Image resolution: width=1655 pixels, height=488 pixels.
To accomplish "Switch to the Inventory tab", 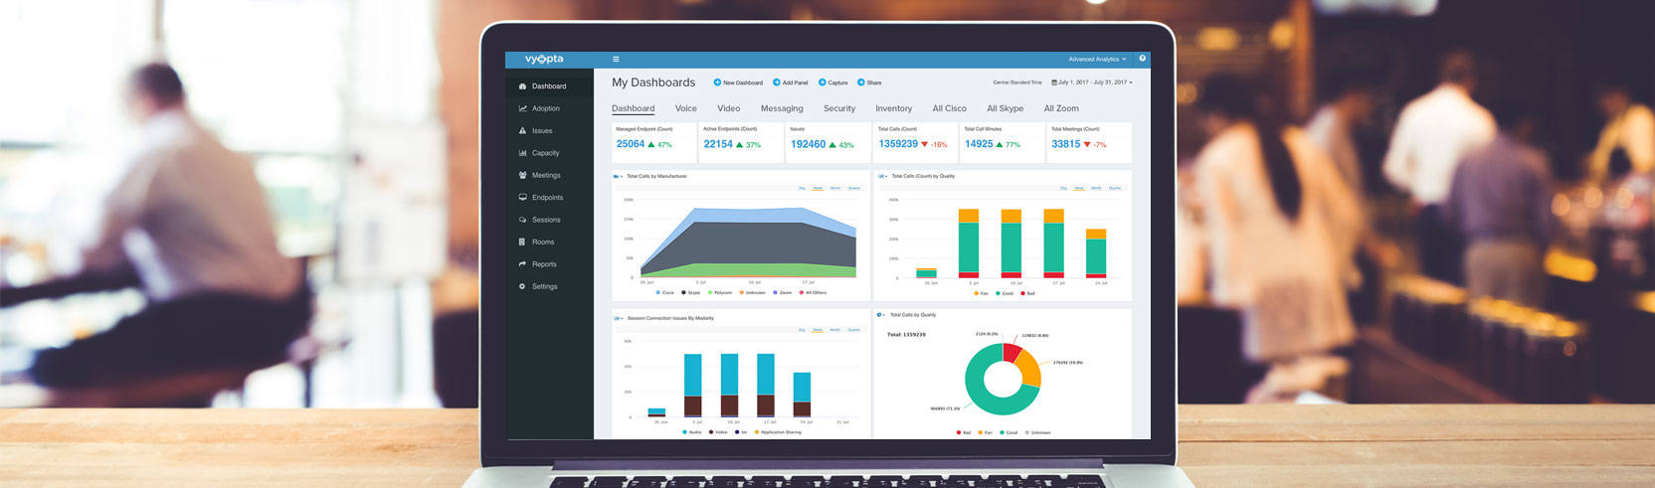I will click(x=894, y=108).
